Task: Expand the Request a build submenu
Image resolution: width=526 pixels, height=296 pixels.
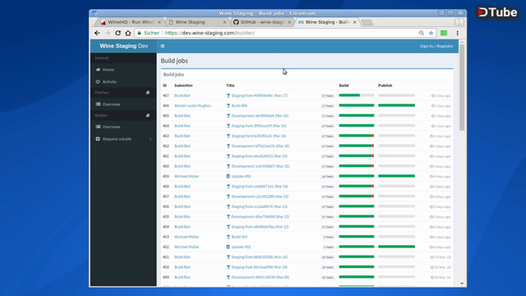Action: (150, 139)
